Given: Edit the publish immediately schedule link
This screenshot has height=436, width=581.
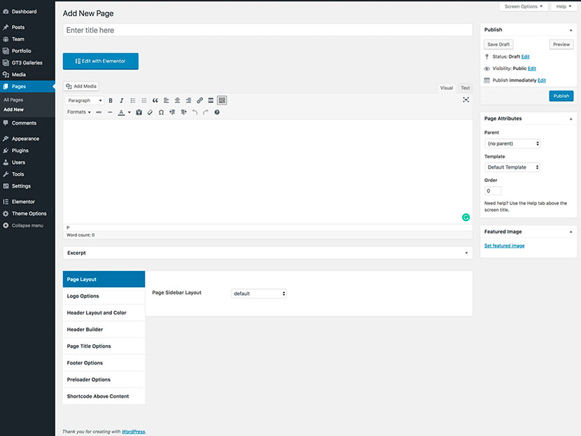Looking at the screenshot, I should pos(542,80).
